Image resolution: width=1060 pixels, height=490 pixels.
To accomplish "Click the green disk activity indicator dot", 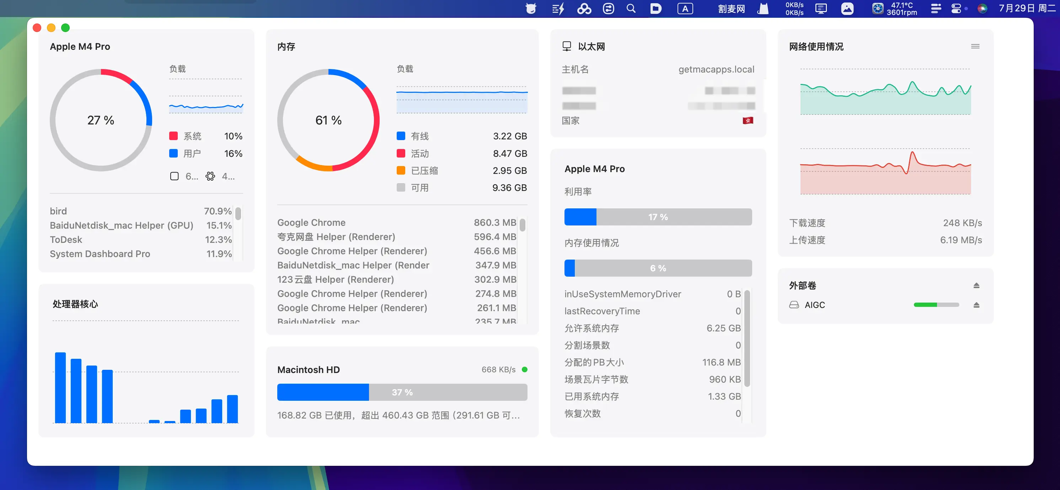I will pos(525,369).
